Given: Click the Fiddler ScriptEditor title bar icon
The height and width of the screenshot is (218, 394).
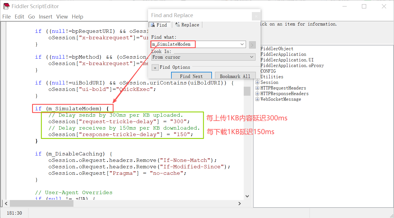Looking at the screenshot, I should click(6, 6).
